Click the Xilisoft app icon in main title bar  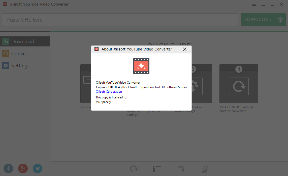(5, 4)
